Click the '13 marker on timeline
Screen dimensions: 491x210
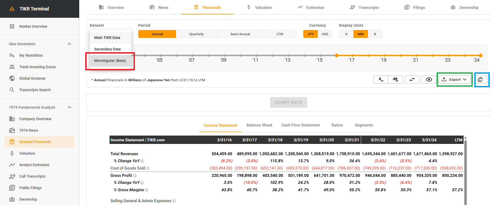(x=289, y=56)
